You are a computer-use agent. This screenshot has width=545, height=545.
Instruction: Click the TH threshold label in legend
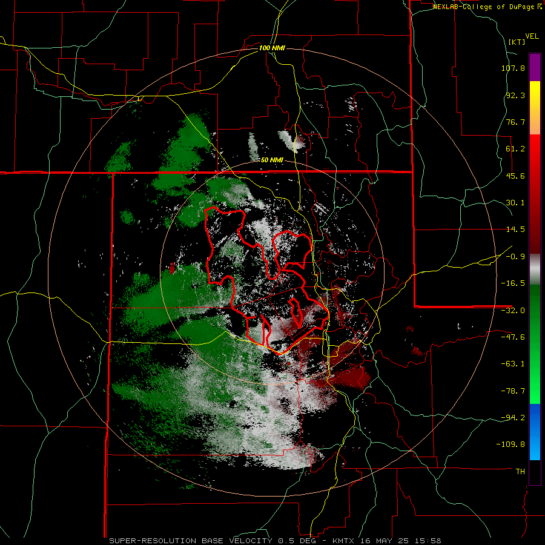[520, 472]
